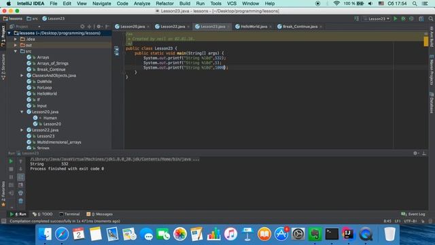This screenshot has width=435, height=245.
Task: Switch to the Lesson22.java tab
Action: [x=173, y=27]
